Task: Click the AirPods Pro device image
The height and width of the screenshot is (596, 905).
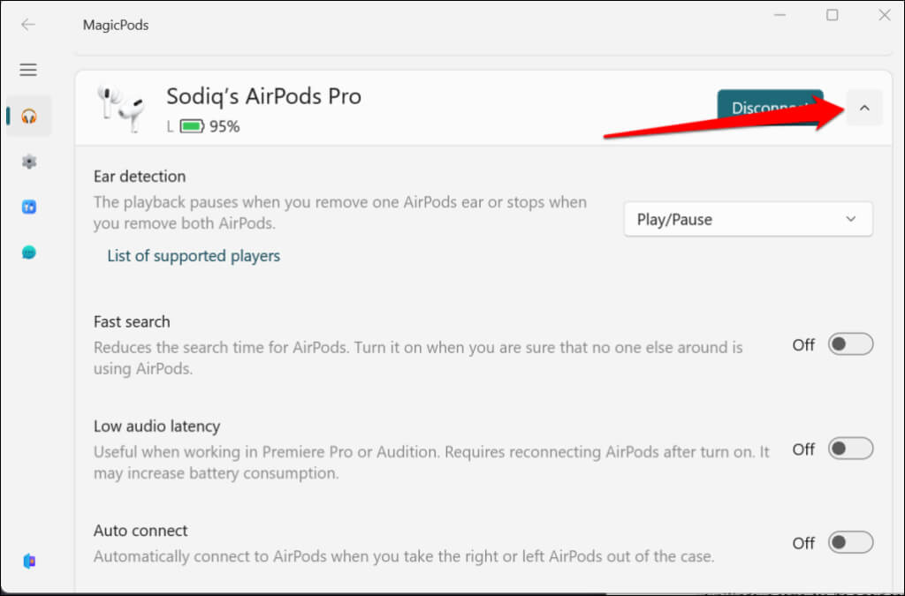Action: [122, 109]
